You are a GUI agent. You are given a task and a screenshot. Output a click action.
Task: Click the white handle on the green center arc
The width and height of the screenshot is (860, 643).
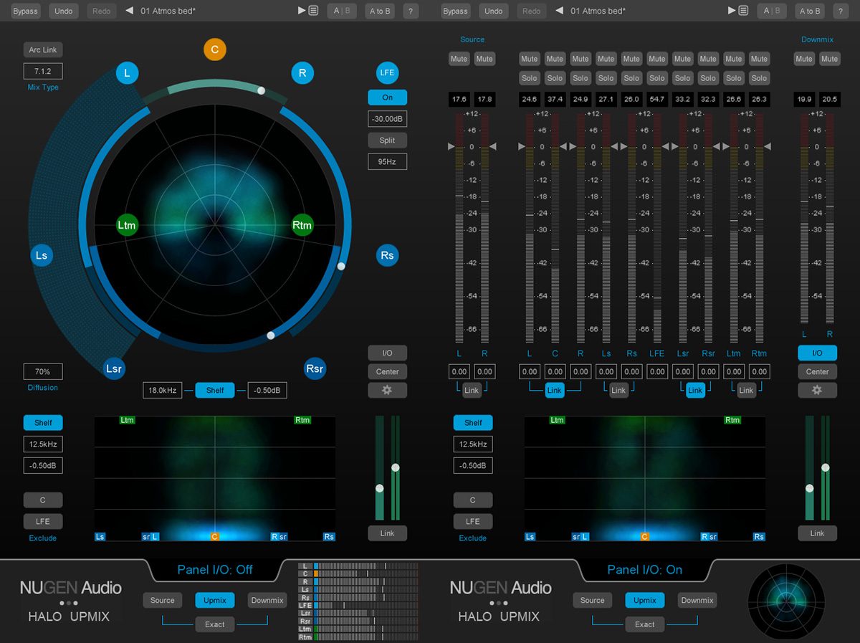[261, 90]
